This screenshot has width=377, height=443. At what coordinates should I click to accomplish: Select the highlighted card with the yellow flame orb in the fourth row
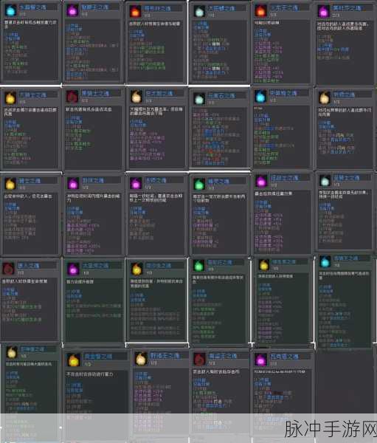[x=156, y=301]
